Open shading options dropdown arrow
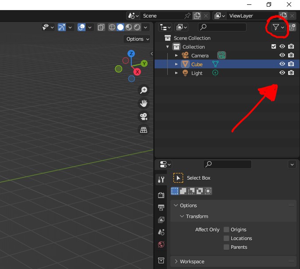Screen dimensions: 300x269 (x=145, y=27)
